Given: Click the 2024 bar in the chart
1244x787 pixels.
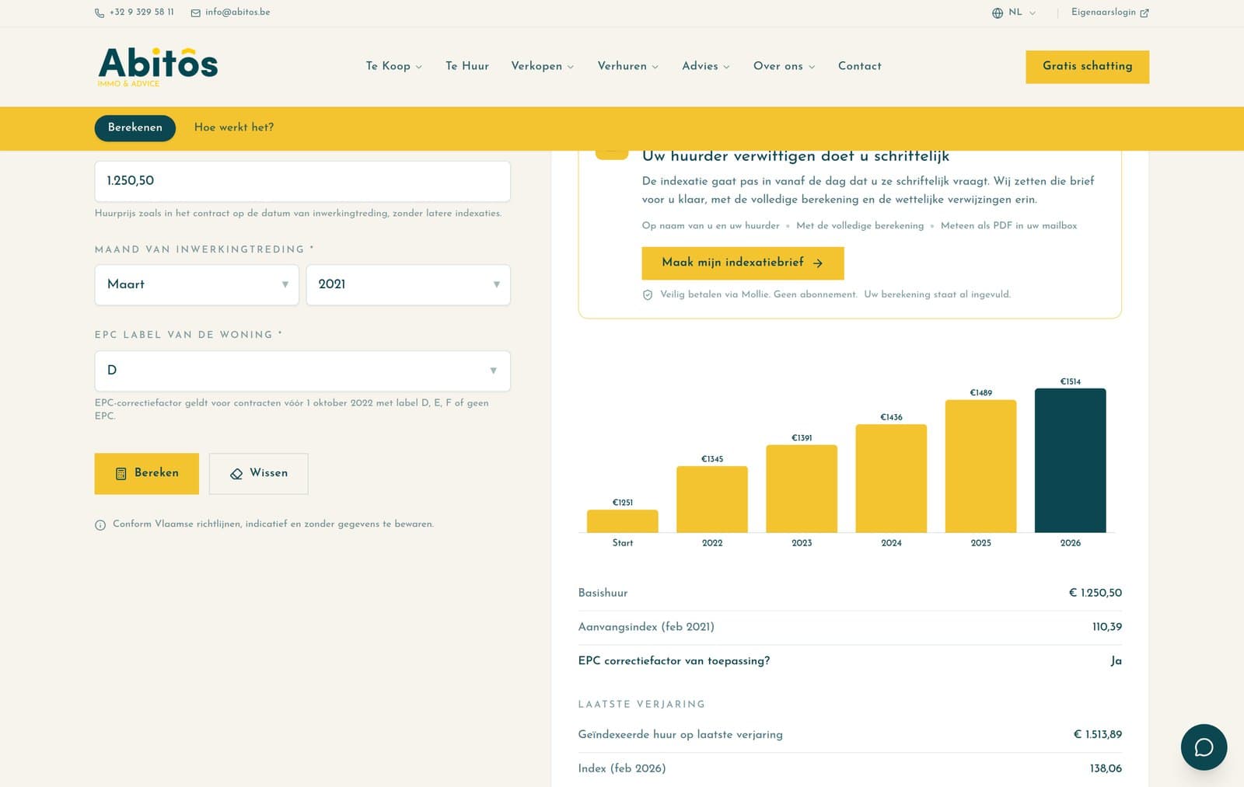Looking at the screenshot, I should 891,479.
